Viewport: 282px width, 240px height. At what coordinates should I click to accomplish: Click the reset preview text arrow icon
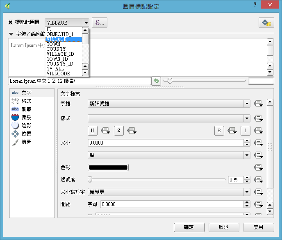tap(156, 81)
